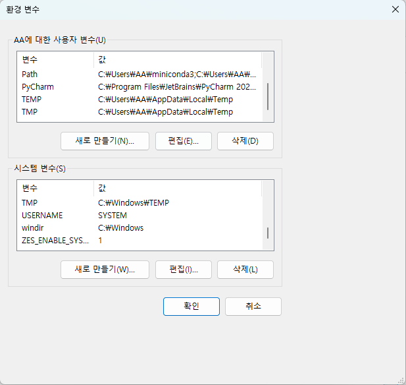This screenshot has width=406, height=385.
Task: Click the 값 column header in user variables
Action: point(178,60)
